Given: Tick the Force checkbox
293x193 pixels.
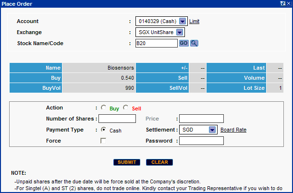Looking at the screenshot, I should click(x=103, y=141).
